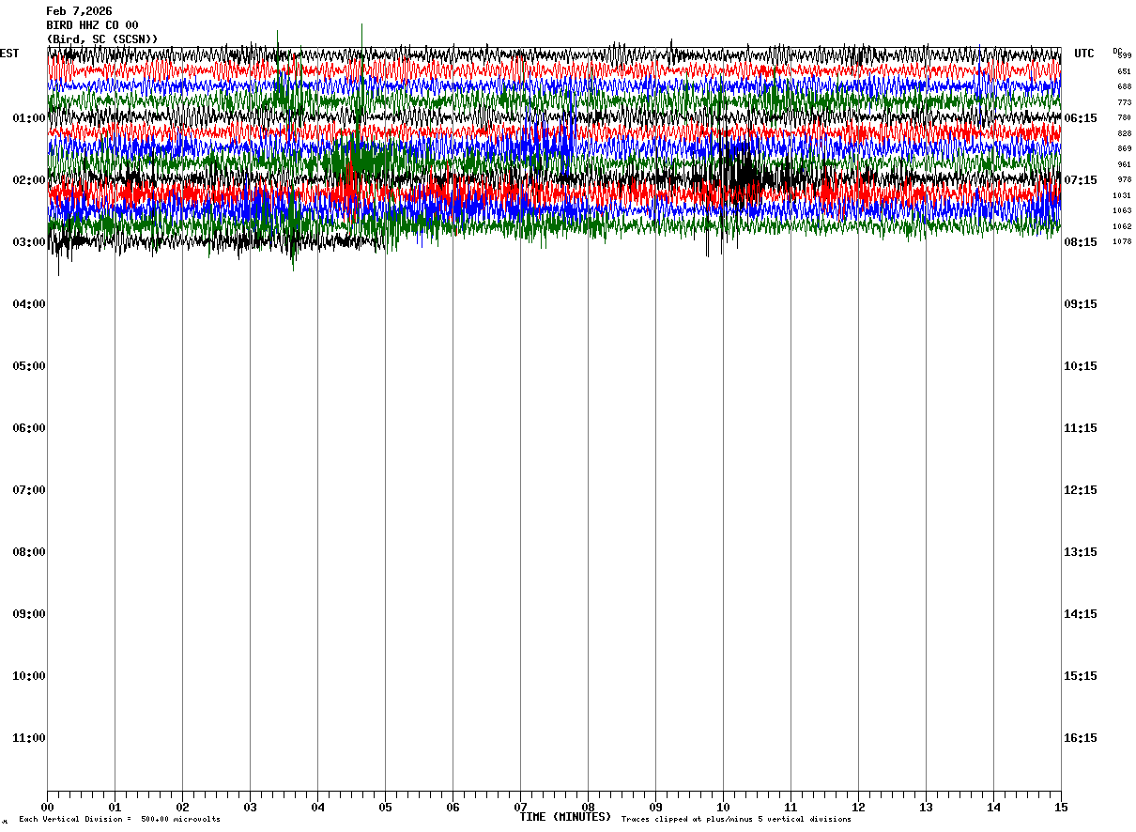Click the 11:00 EST row label

click(29, 738)
